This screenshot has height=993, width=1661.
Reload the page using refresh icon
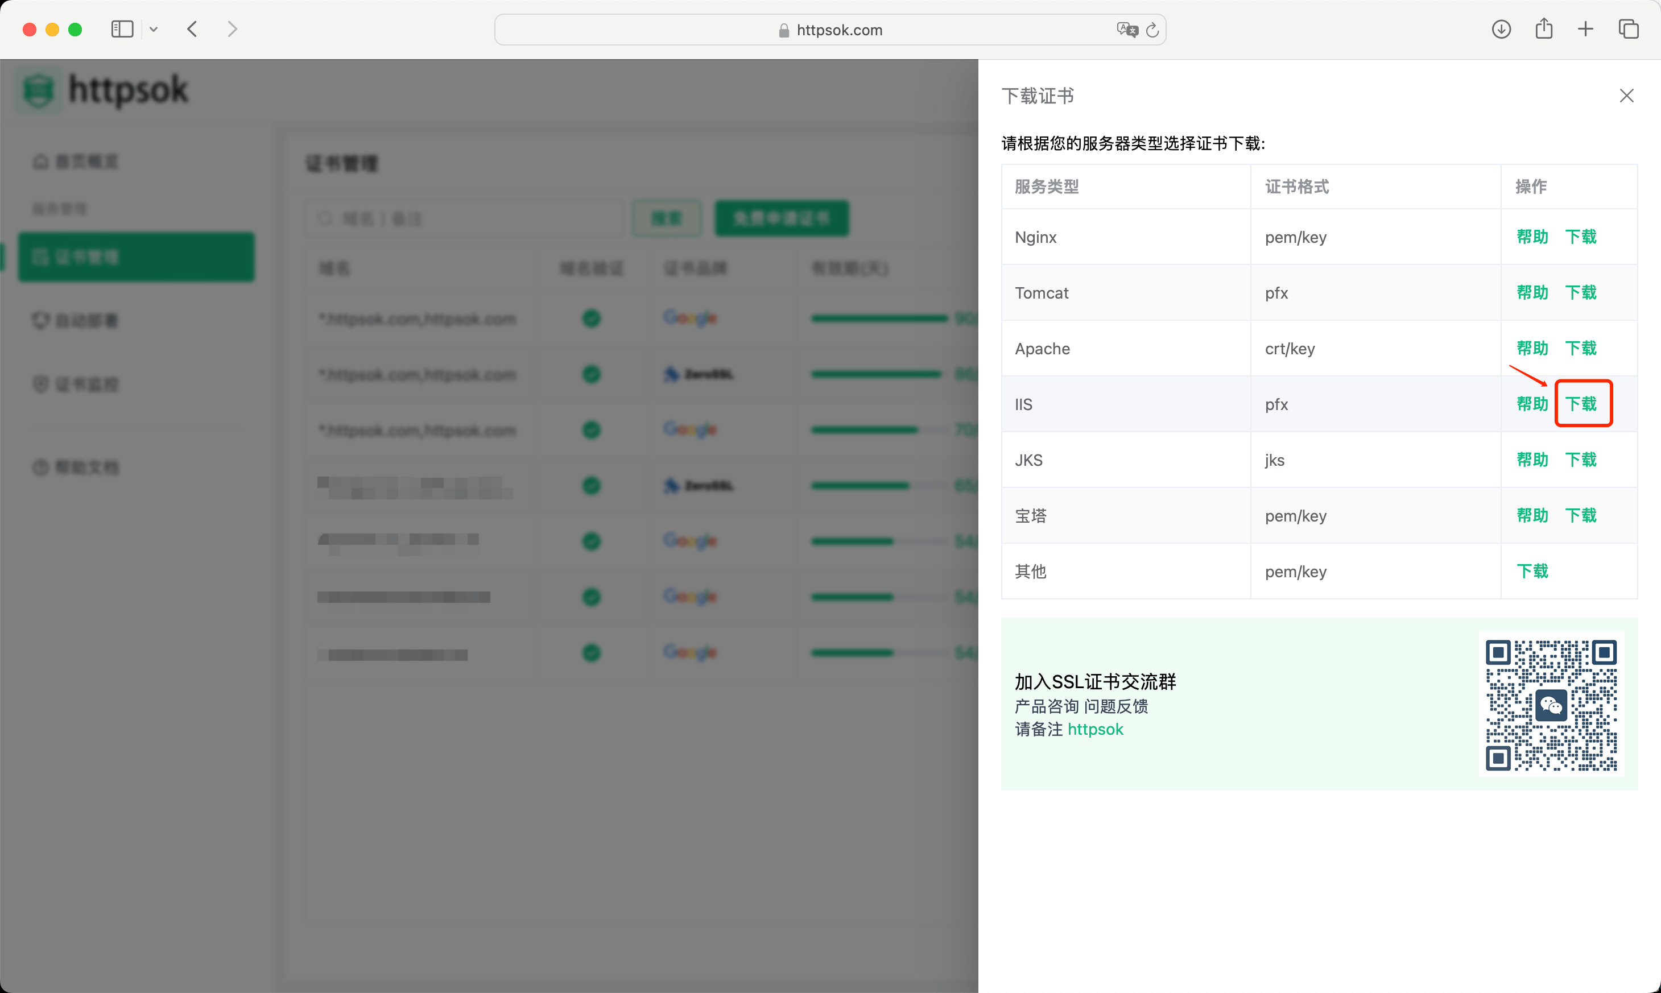(1152, 30)
